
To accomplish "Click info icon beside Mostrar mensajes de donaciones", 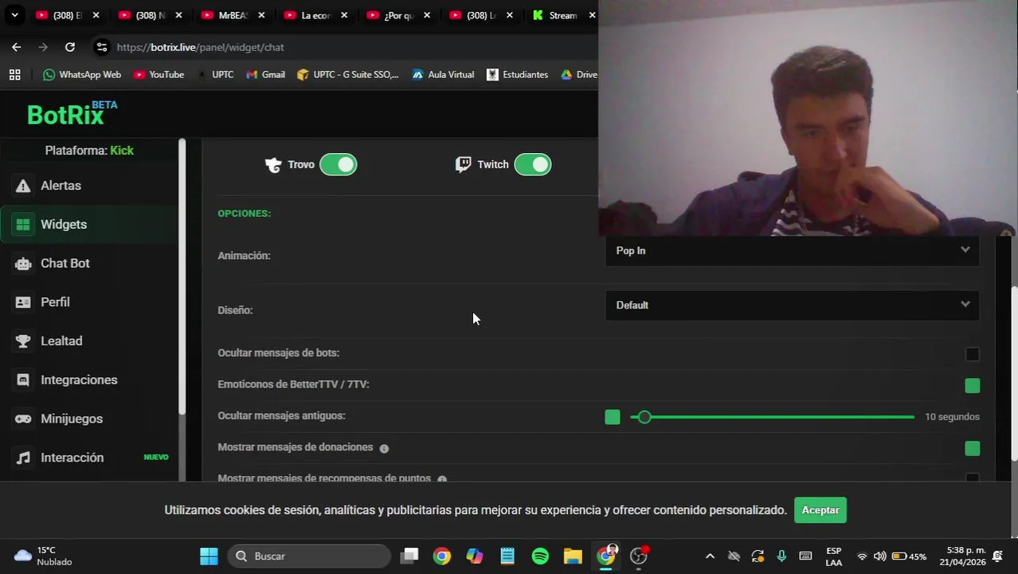I will [x=384, y=449].
